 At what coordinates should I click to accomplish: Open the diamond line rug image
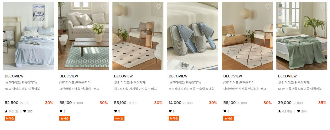[247, 36]
